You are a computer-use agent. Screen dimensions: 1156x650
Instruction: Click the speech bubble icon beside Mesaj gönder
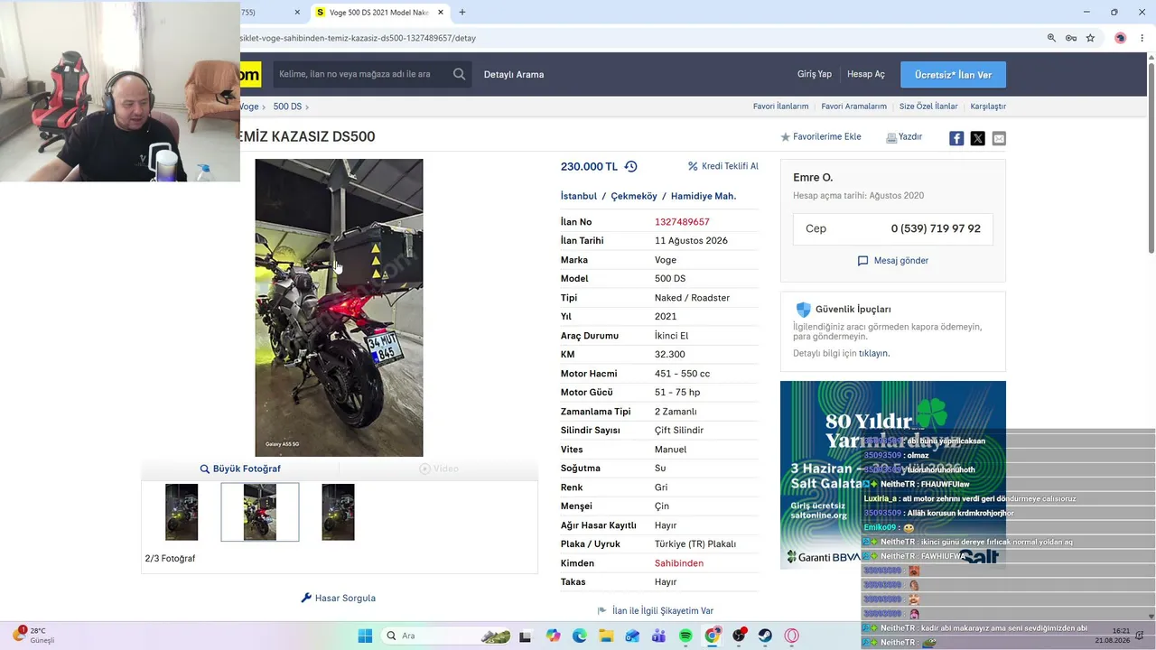click(x=862, y=261)
